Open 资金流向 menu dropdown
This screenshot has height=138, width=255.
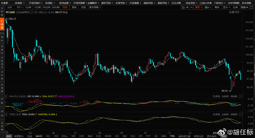(x=191, y=3)
